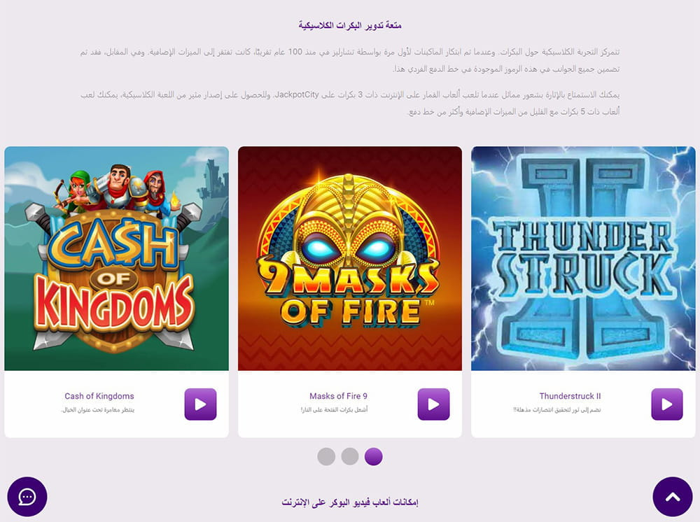This screenshot has width=700, height=522.
Task: Open the live chat bubble icon
Action: point(27,497)
